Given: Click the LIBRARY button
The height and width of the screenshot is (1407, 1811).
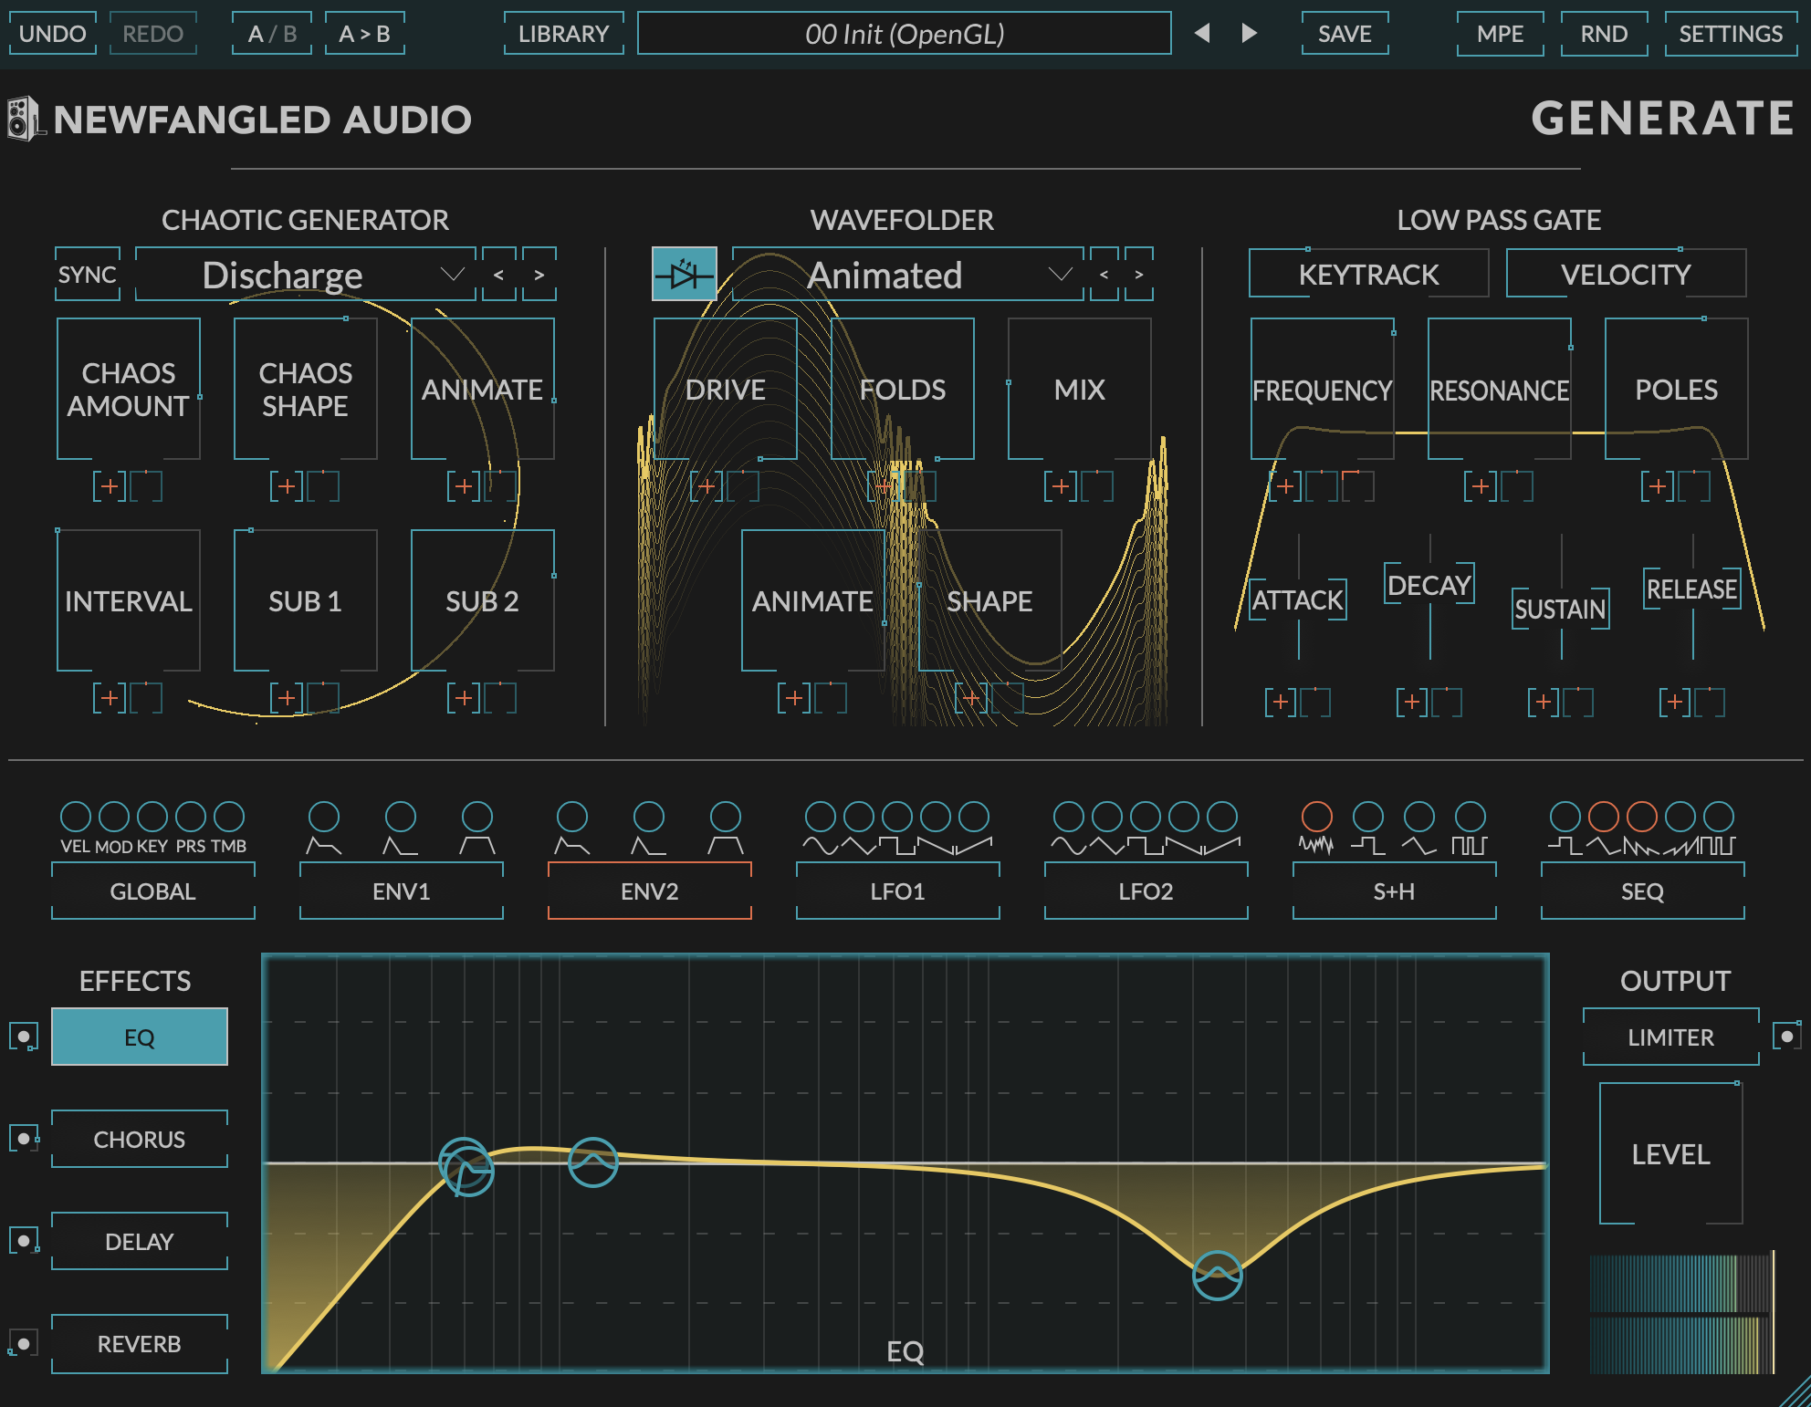Looking at the screenshot, I should coord(563,34).
